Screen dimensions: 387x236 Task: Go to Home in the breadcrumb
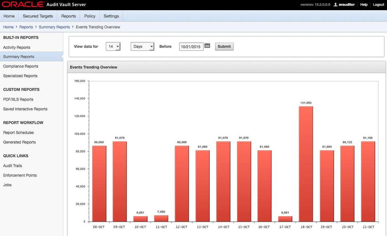pos(8,27)
